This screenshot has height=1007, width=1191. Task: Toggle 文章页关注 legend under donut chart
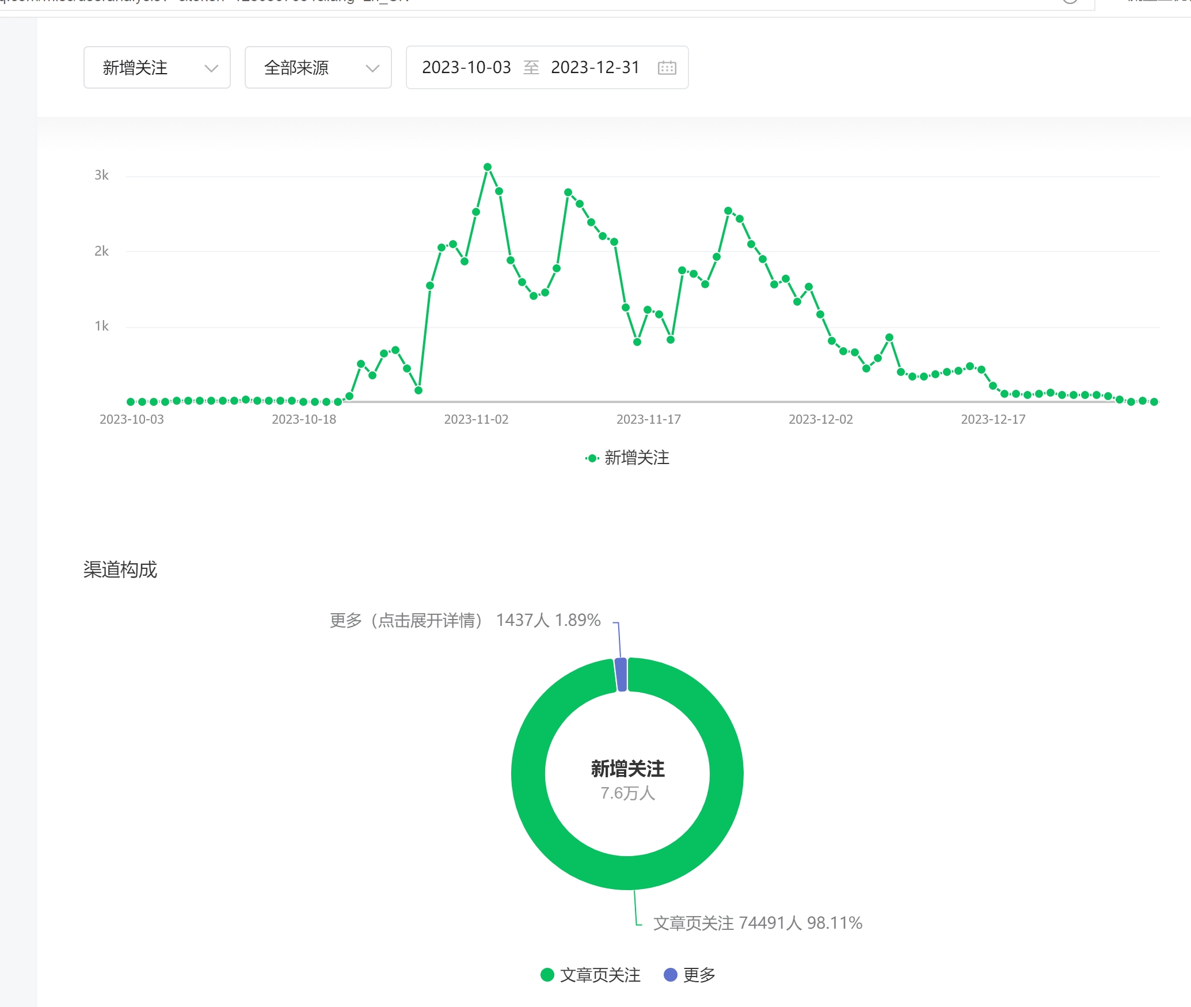pos(591,975)
